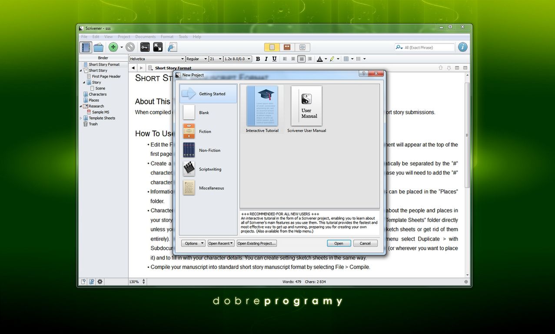Click the Compile export icon
The height and width of the screenshot is (334, 555).
tap(172, 47)
